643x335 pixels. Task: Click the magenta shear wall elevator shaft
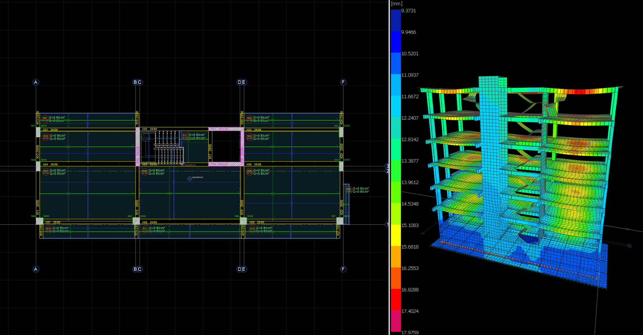[226, 147]
